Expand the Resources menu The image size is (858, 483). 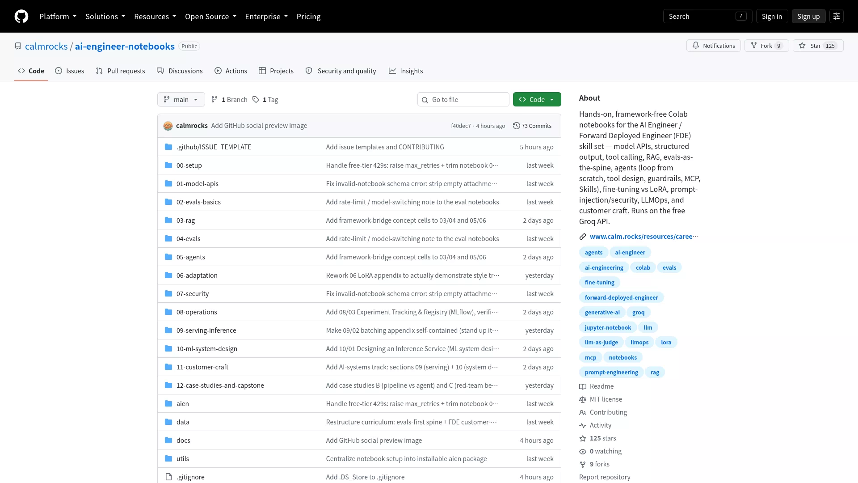155,17
